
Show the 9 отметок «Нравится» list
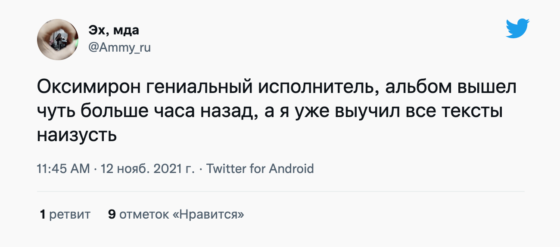[x=176, y=214]
